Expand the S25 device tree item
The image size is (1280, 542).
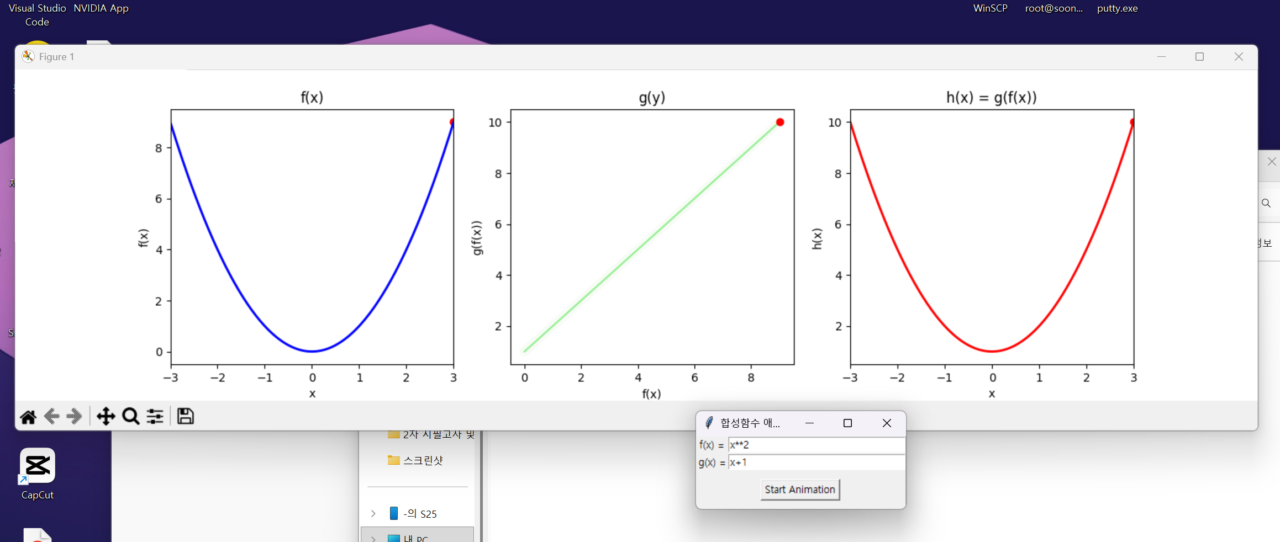[x=373, y=514]
